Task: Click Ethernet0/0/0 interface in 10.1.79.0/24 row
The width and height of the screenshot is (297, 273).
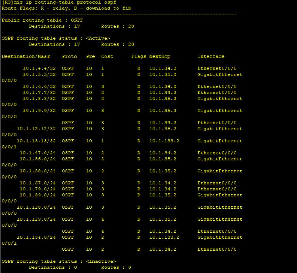Action: pyautogui.click(x=217, y=189)
